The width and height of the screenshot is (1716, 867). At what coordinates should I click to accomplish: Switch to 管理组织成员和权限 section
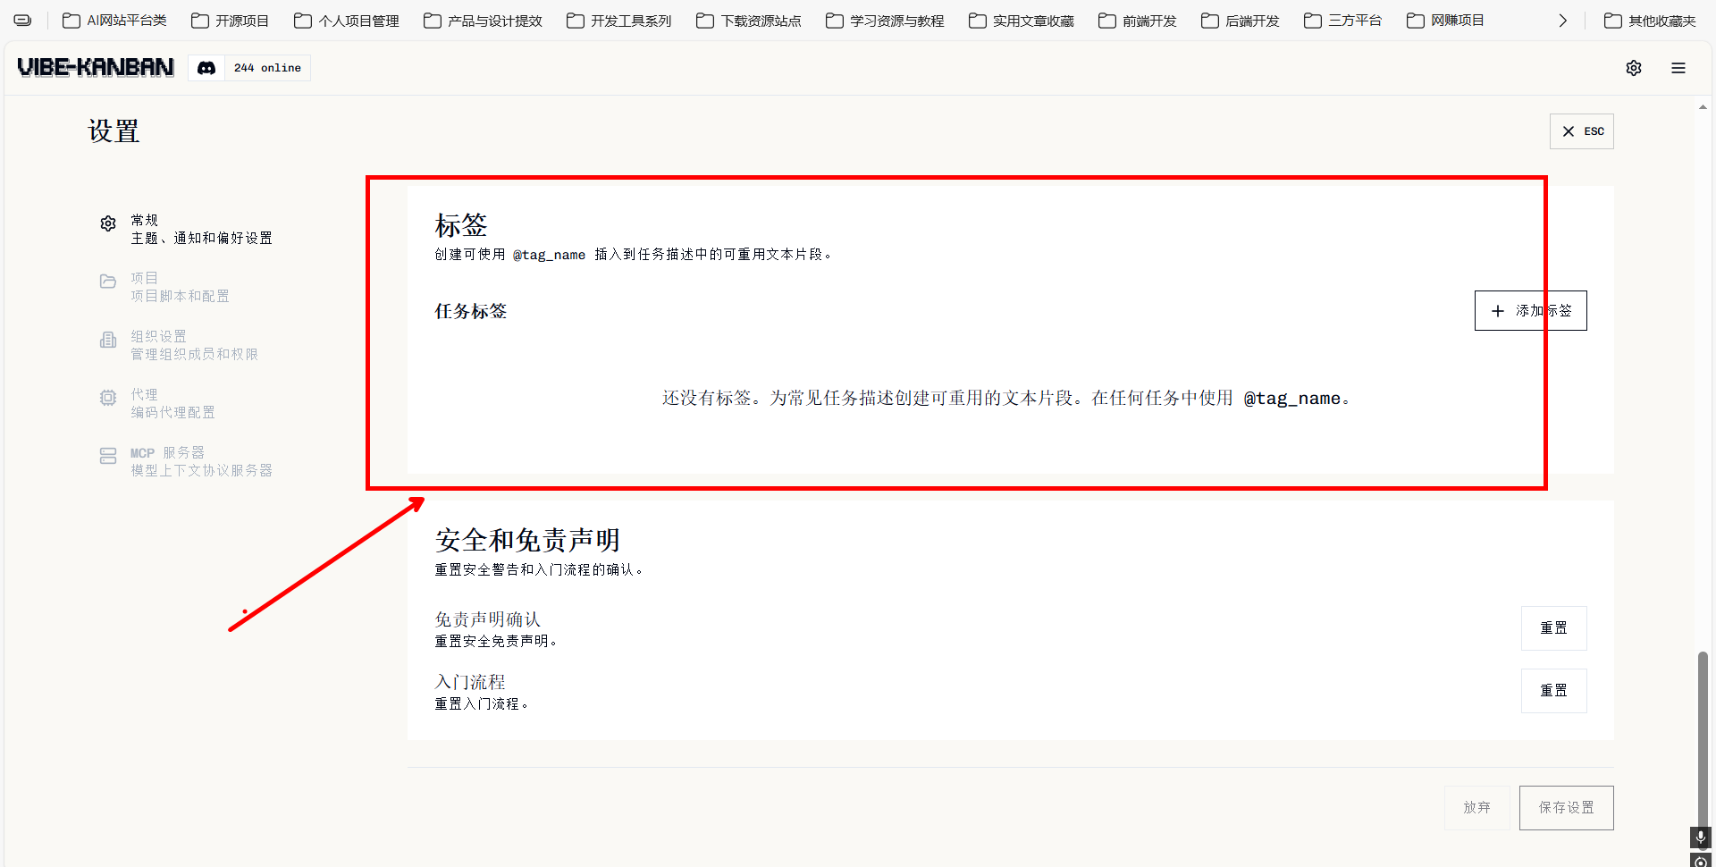(x=194, y=354)
